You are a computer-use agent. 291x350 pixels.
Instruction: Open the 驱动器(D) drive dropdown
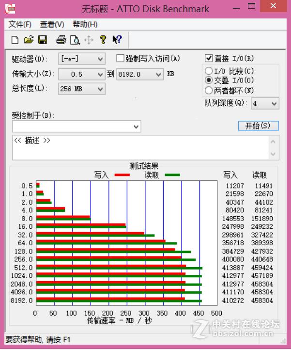(x=82, y=59)
